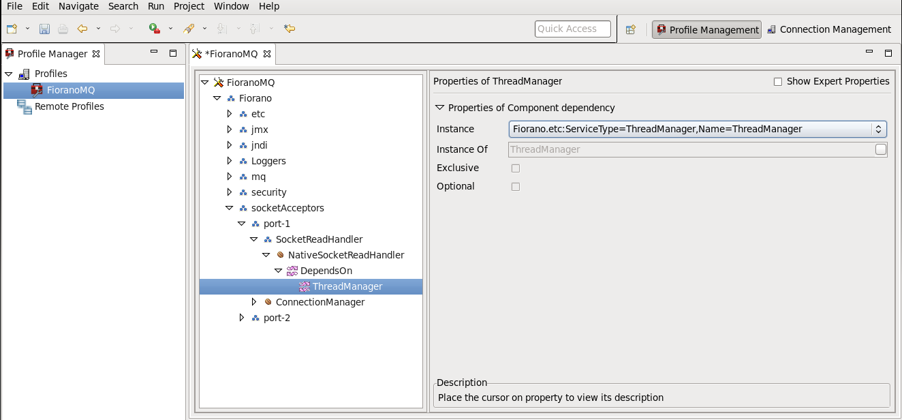
Task: Click the Last edit location icon
Action: (290, 29)
